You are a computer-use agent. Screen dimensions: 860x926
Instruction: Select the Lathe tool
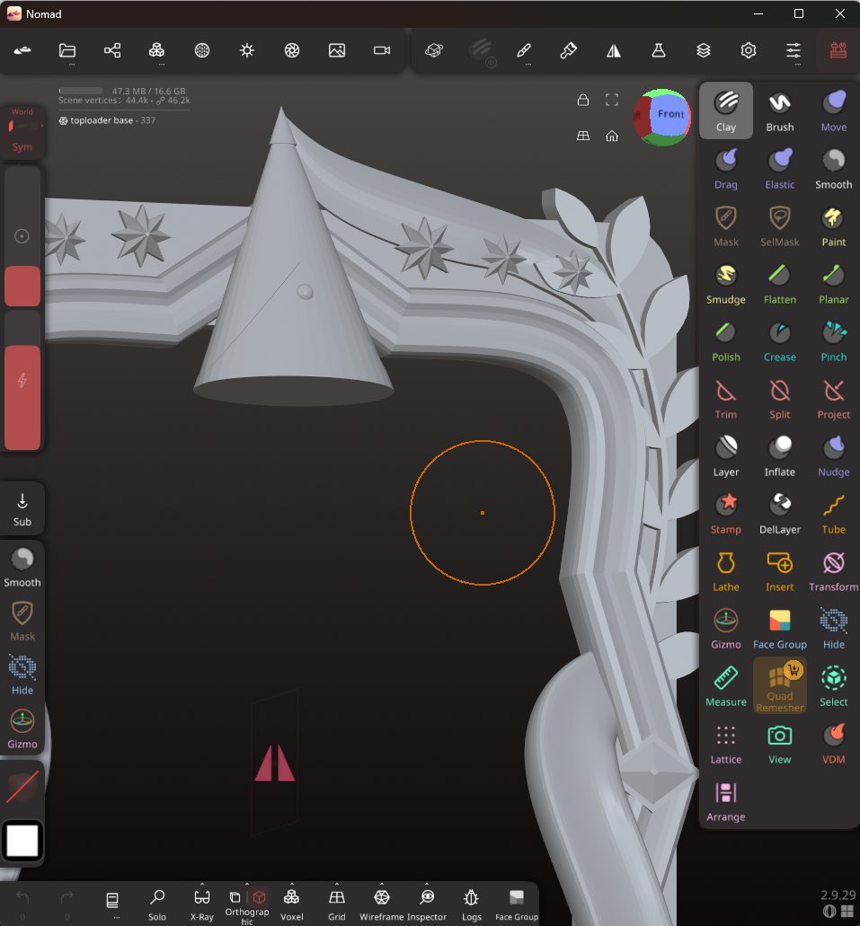click(x=726, y=570)
